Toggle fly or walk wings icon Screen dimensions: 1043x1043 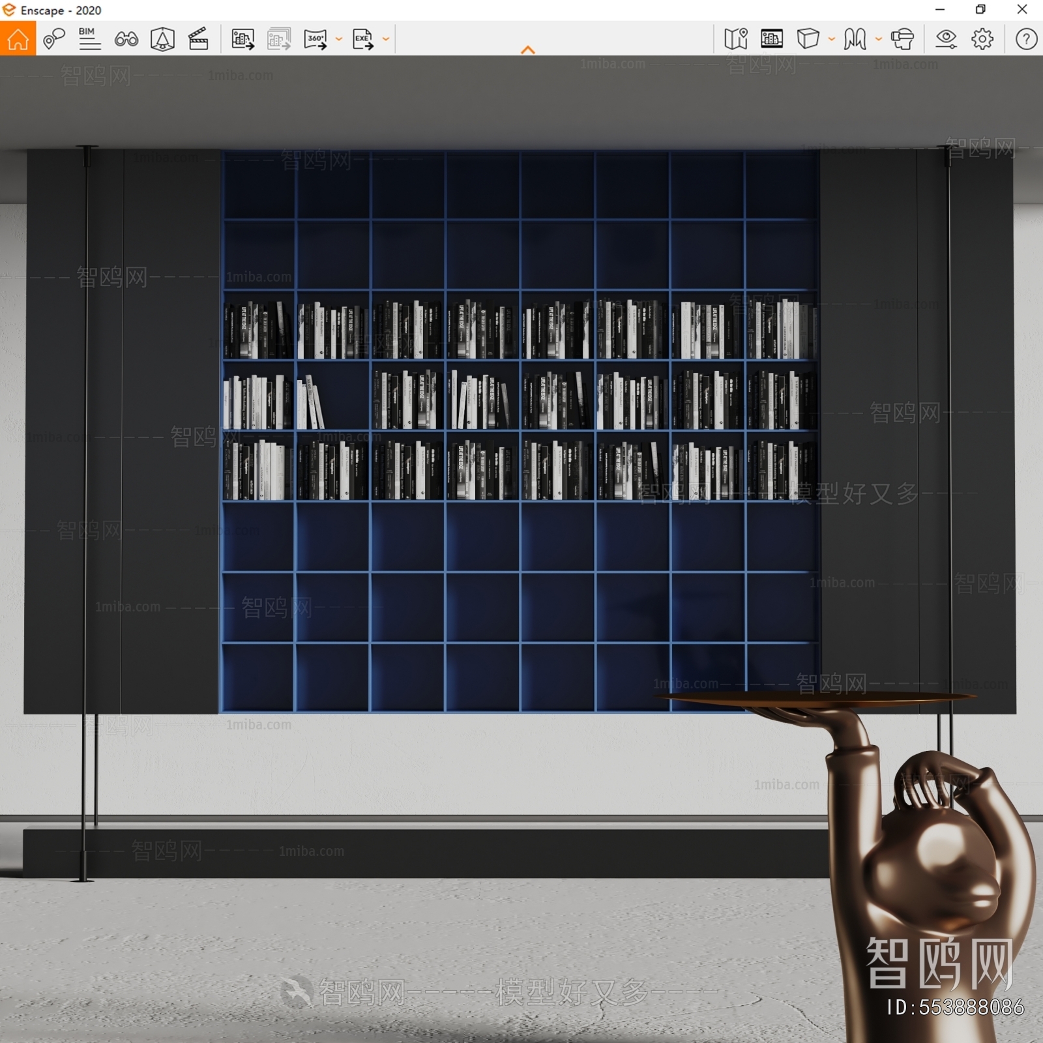(x=855, y=39)
